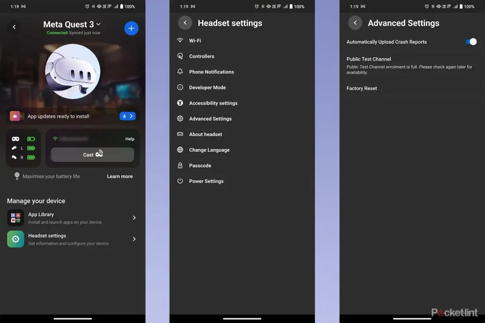Viewport: 485px width, 323px height.
Task: Tap the Accessibility settings person icon
Action: pyautogui.click(x=180, y=103)
